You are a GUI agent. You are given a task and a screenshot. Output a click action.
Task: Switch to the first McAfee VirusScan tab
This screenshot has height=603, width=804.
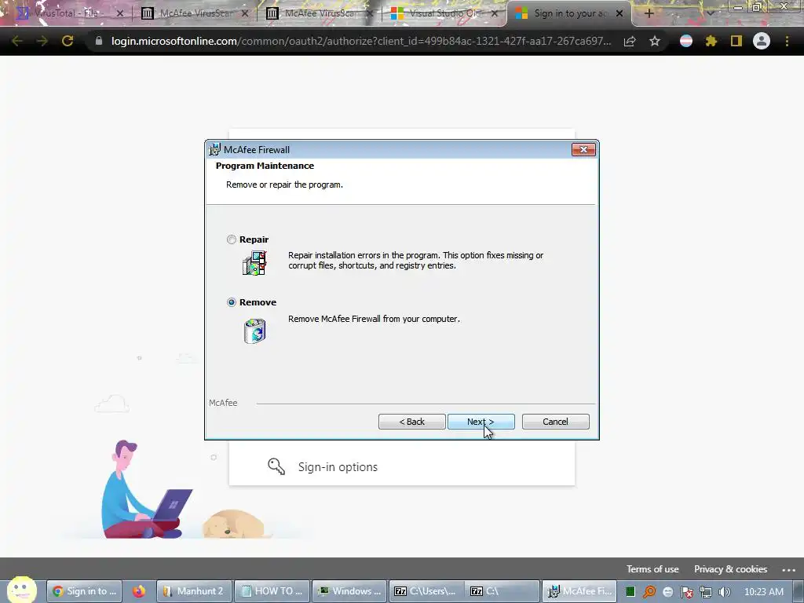pos(195,13)
